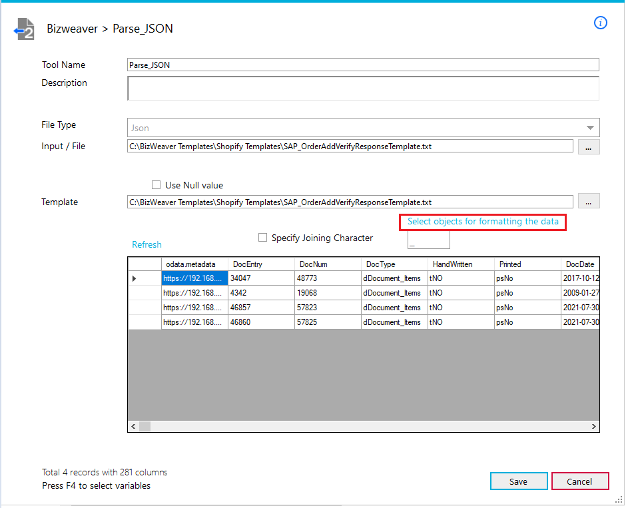Select cell with DocEntry 46857
This screenshot has height=508, width=626.
261,308
